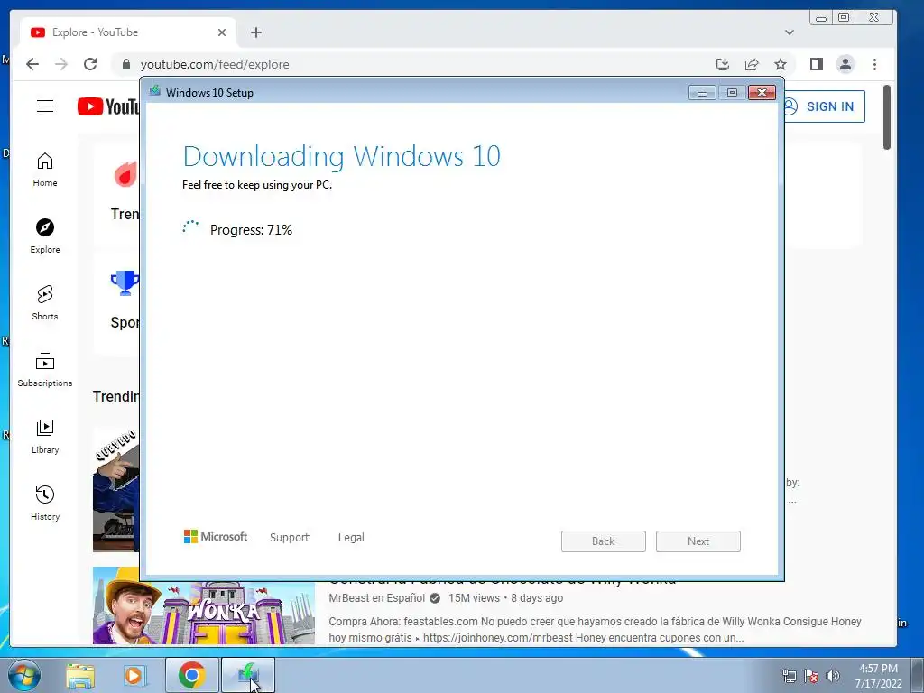Close the Windows 10 Setup window
The width and height of the screenshot is (924, 693).
762,93
